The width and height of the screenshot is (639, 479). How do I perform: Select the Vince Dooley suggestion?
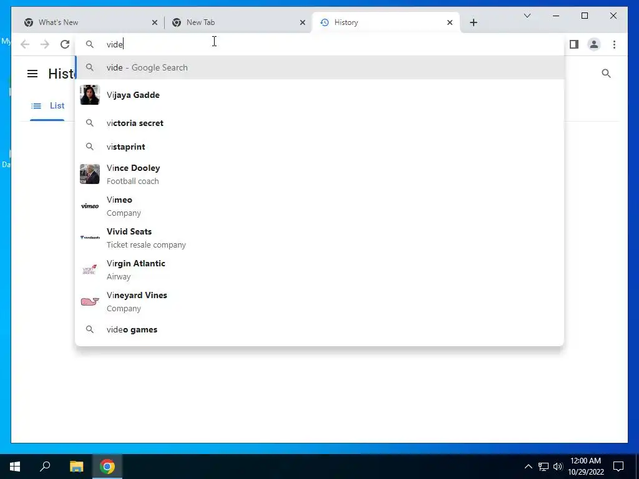(319, 175)
